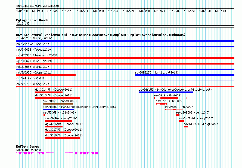The height and width of the screenshot is (168, 242).
Task: Click the red bar under dgv3015n54
Action: 58,98
